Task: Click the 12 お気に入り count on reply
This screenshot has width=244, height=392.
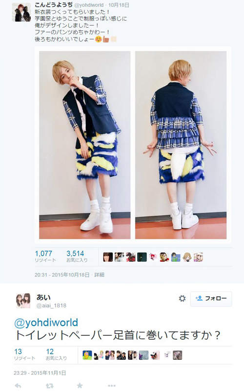Action: point(56,355)
